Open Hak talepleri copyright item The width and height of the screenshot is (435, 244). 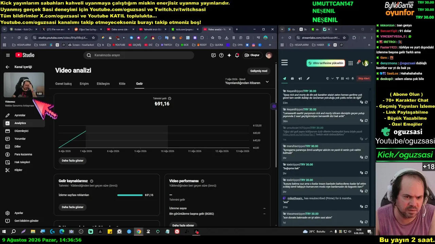(24, 162)
